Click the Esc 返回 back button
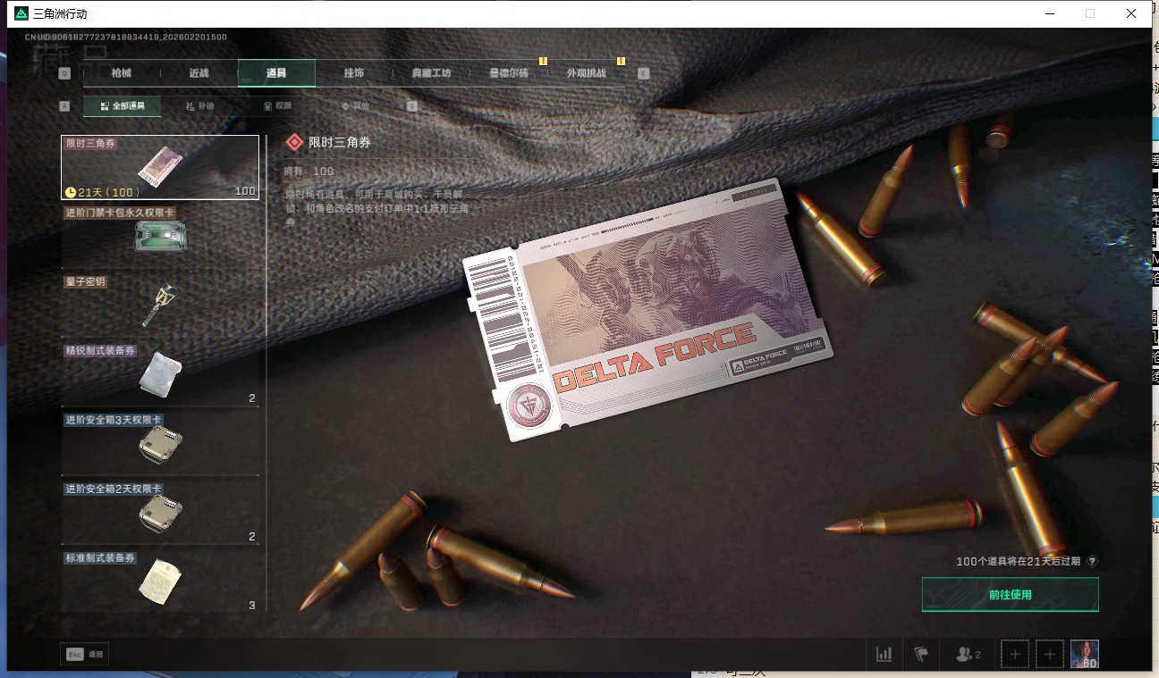 tap(85, 654)
